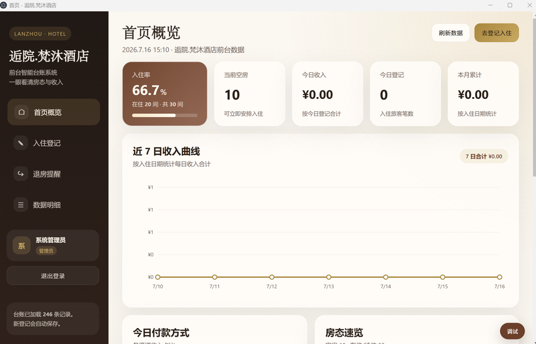
Task: Click the 今日收入 card
Action: click(328, 94)
